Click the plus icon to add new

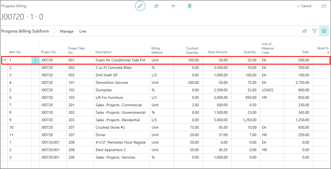pyautogui.click(x=173, y=6)
